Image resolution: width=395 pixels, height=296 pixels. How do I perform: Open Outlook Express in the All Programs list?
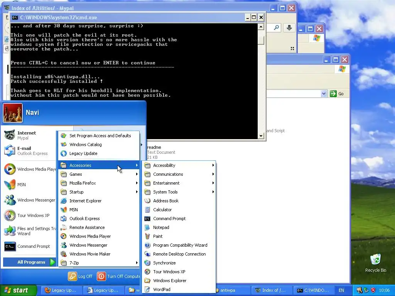tap(99, 219)
